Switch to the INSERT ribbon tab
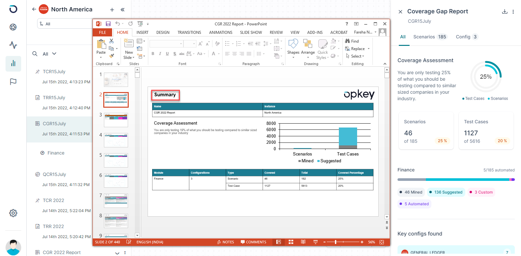The height and width of the screenshot is (256, 521). (142, 32)
